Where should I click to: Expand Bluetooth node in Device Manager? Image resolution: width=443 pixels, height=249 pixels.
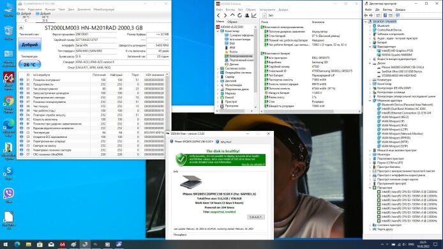370,26
